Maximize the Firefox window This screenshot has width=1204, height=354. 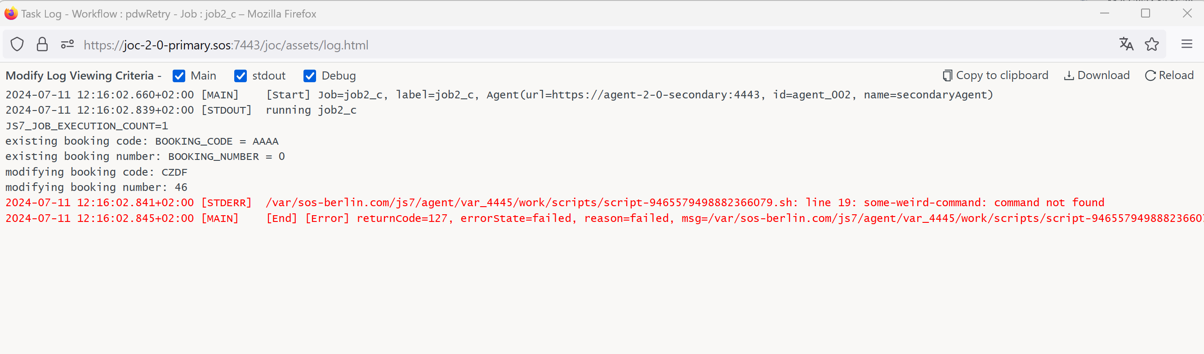tap(1145, 13)
